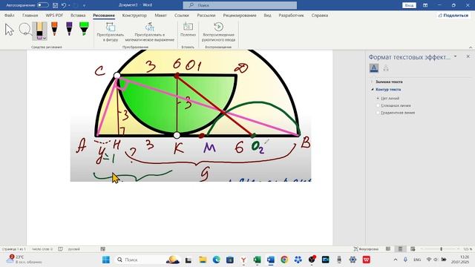This screenshot has height=267, width=475.
Task: Switch to the Вставка tab
Action: click(78, 15)
